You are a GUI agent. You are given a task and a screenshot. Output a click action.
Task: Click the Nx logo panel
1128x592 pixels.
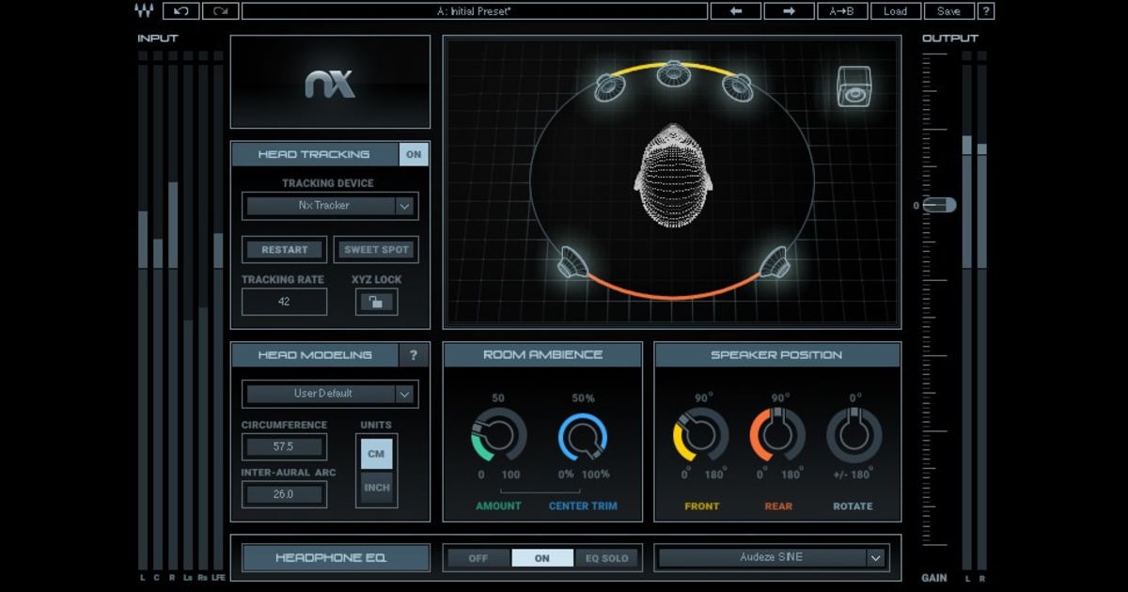click(330, 82)
